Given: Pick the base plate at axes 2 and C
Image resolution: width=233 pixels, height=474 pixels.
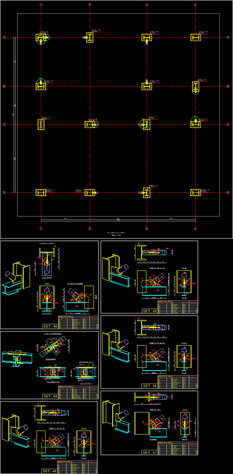Looking at the screenshot, I should click(90, 125).
